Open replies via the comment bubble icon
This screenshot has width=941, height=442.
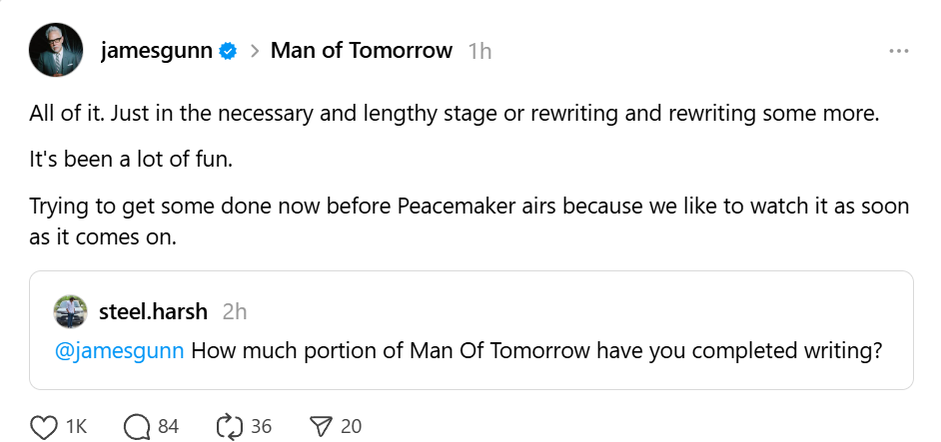pyautogui.click(x=136, y=427)
